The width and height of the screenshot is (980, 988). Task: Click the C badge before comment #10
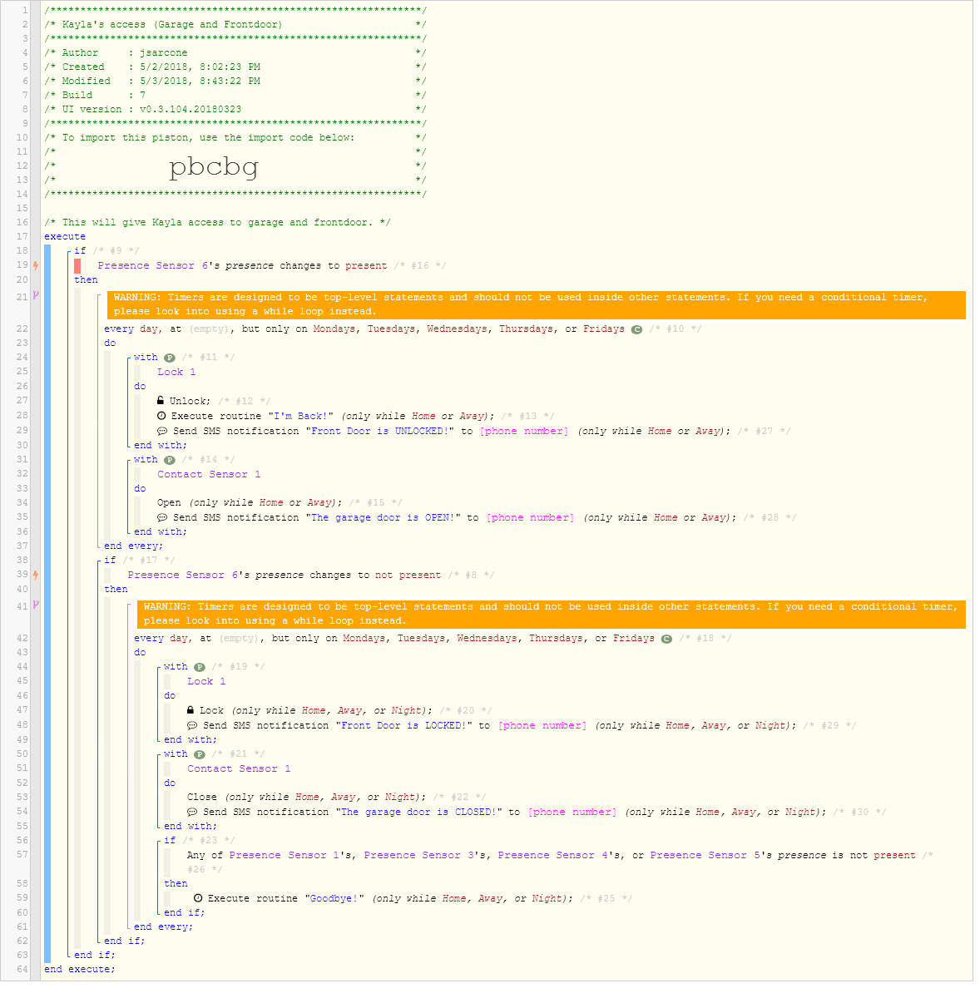(x=637, y=329)
